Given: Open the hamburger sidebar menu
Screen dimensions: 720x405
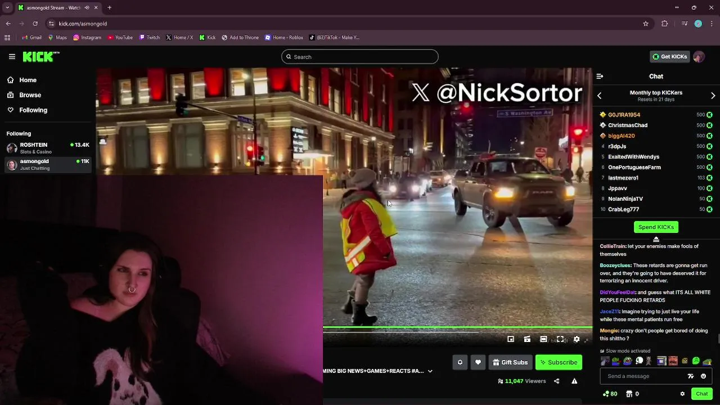Looking at the screenshot, I should (x=12, y=56).
